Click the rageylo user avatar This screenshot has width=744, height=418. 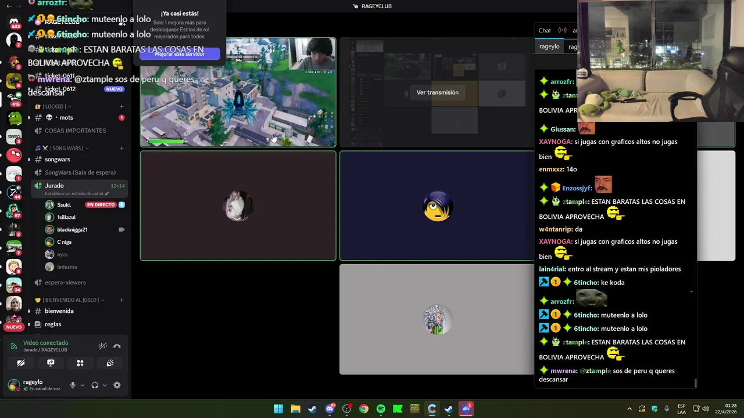click(13, 385)
